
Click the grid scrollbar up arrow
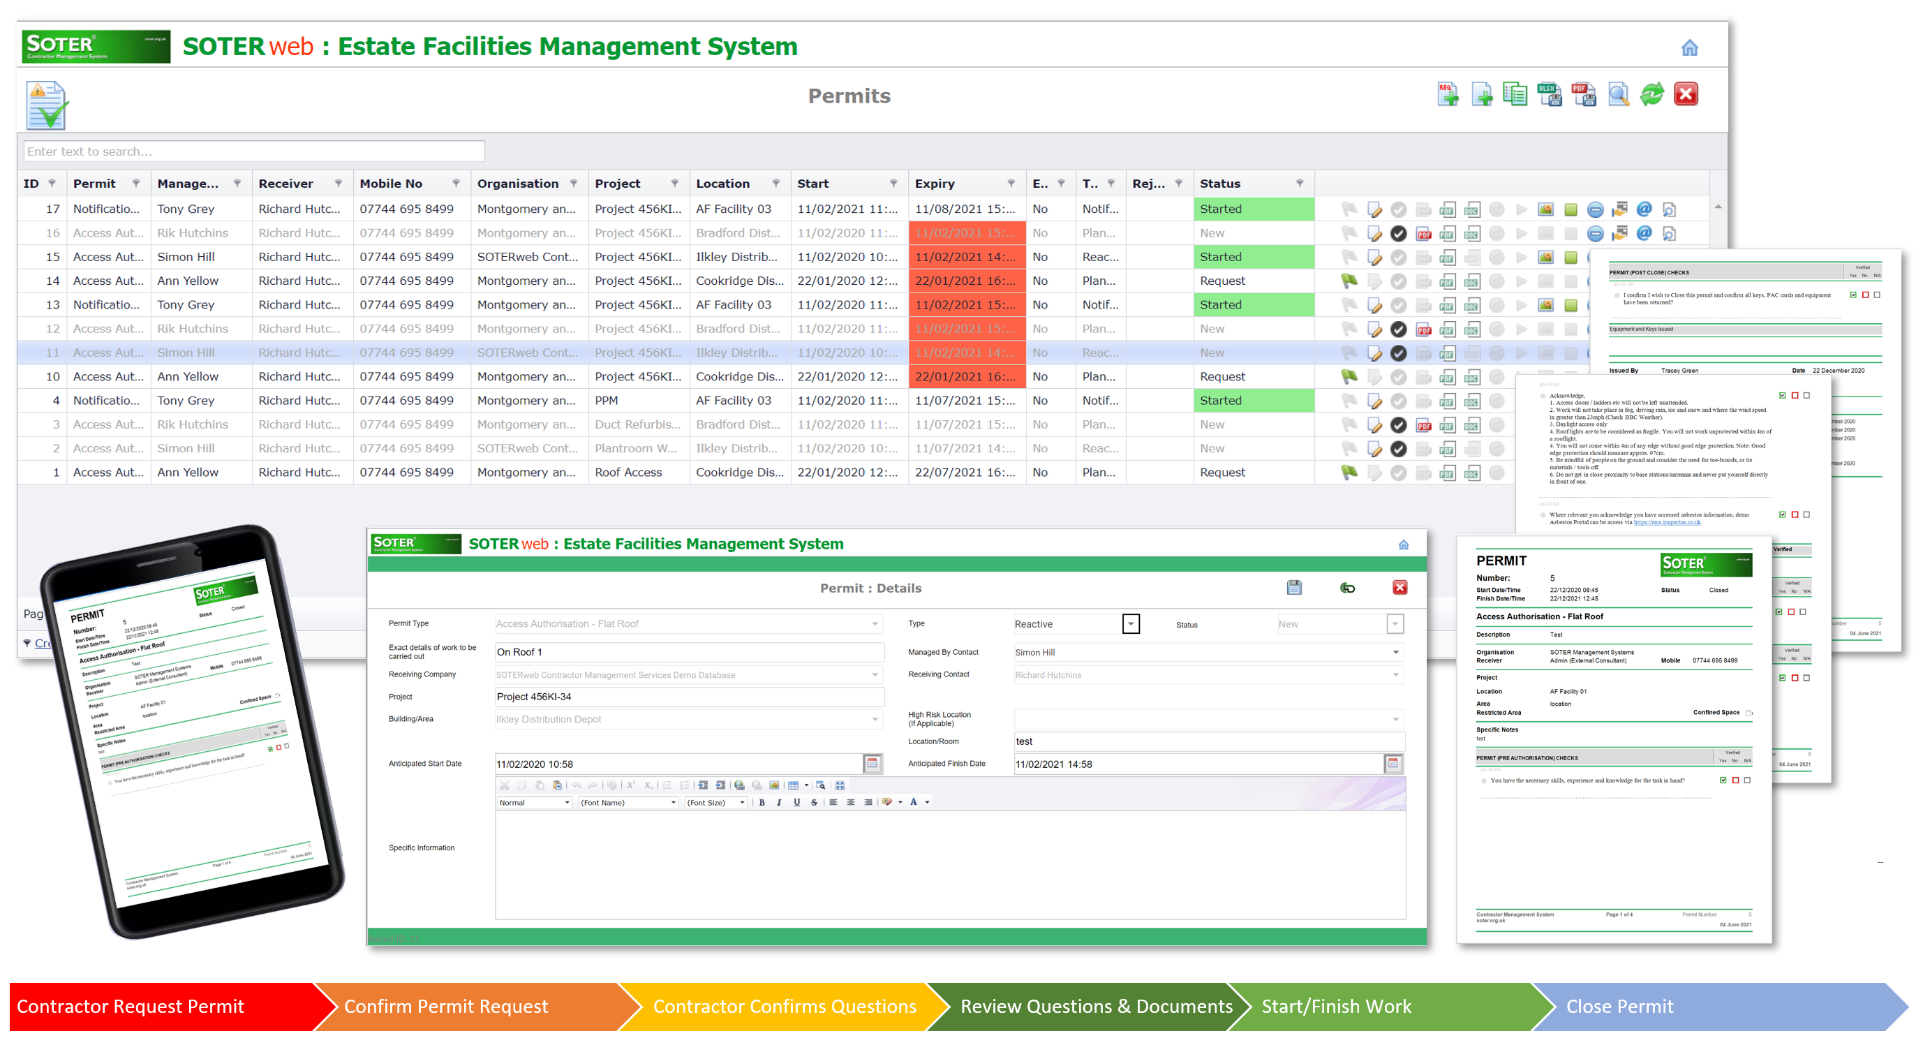(1718, 207)
